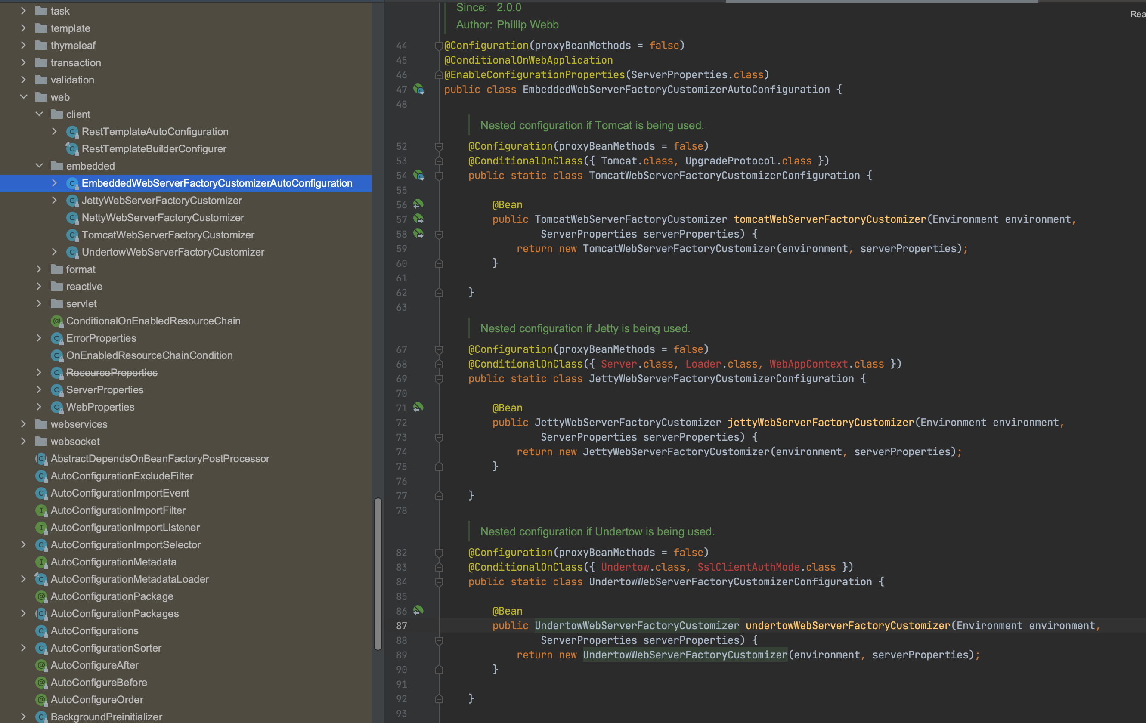Fold the Tomcat configuration class at line 54
Viewport: 1146px width, 723px height.
tap(439, 176)
